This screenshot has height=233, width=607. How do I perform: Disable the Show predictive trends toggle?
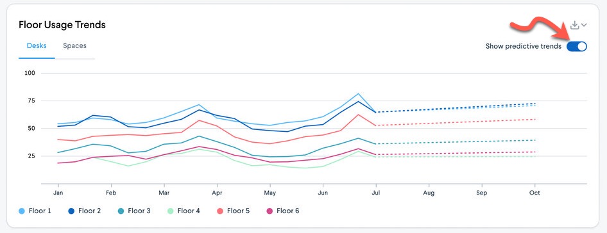(577, 46)
